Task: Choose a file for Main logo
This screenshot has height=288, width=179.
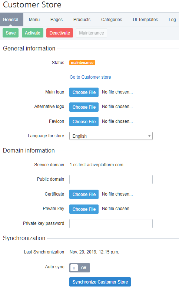Action: [x=84, y=92]
